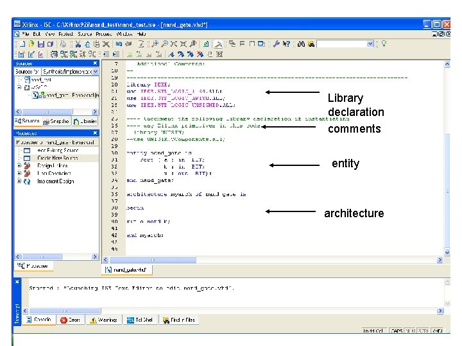Expand the Implement Design process node

[19, 181]
